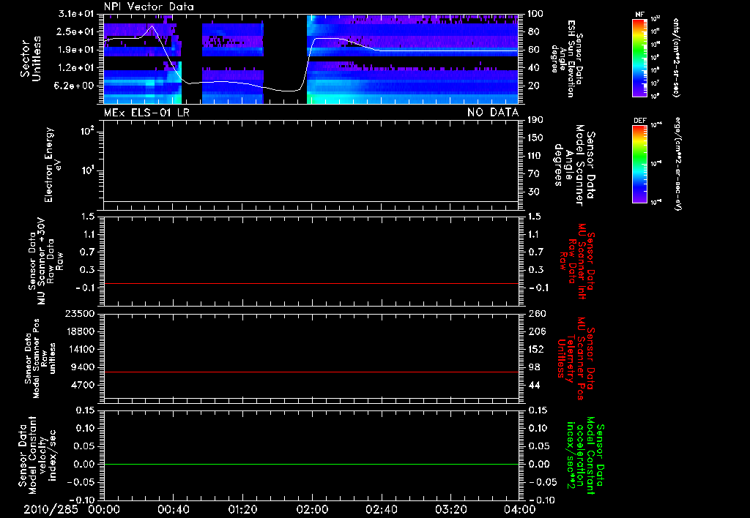The height and width of the screenshot is (518, 750).
Task: Click the '23500' scanner position tick value
Action: [x=79, y=313]
